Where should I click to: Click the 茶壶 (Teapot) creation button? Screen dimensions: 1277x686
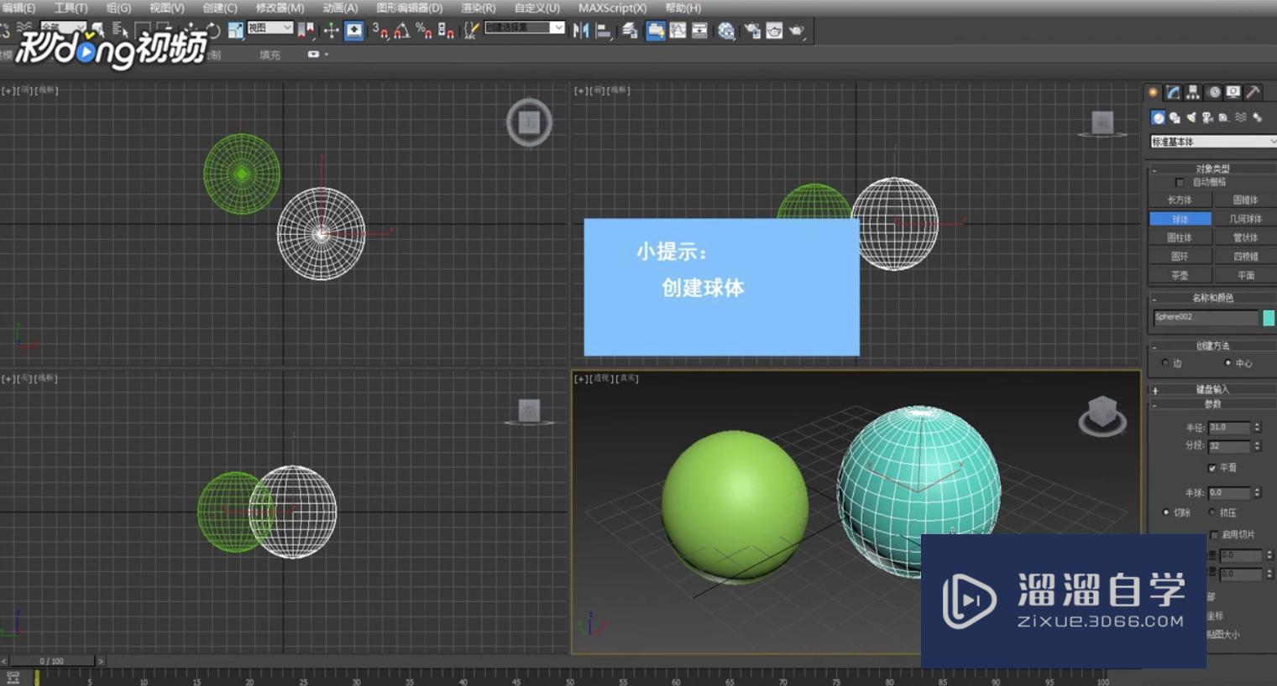tap(1180, 274)
